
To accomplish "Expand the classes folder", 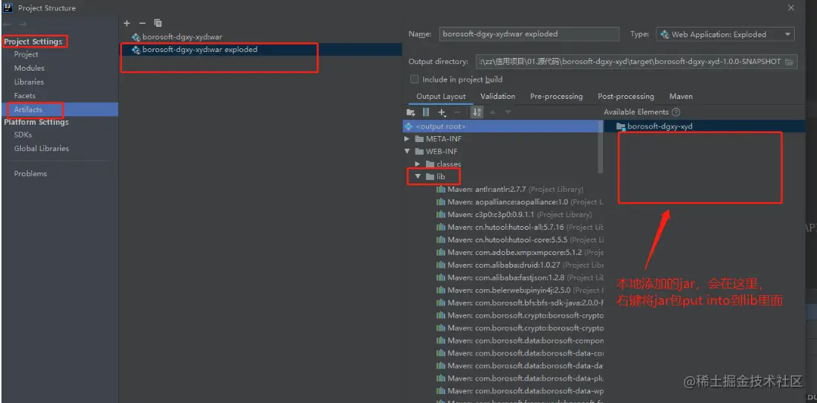I will pos(417,164).
